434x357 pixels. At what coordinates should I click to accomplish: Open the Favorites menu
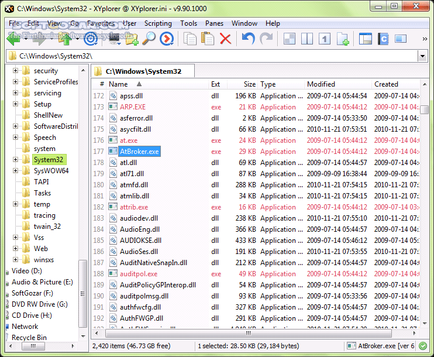click(x=101, y=23)
